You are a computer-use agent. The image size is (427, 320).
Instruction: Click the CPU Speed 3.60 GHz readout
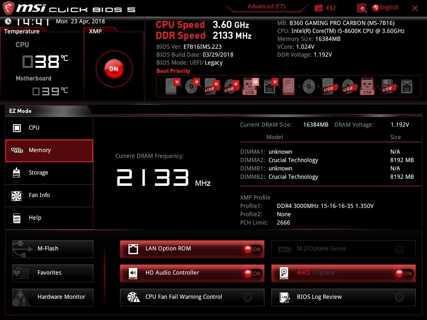pos(202,25)
